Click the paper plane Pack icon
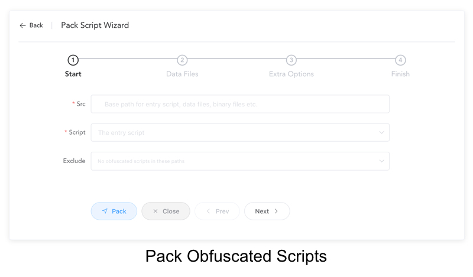The image size is (473, 277). click(105, 211)
